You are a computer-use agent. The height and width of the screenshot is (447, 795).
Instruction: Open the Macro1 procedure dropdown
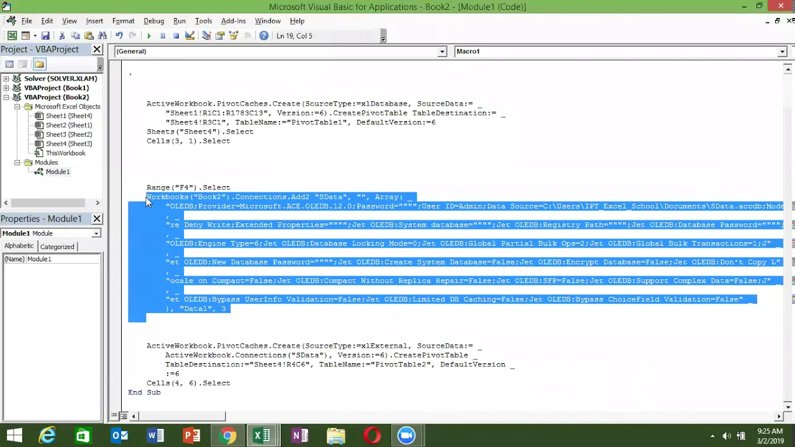point(782,52)
